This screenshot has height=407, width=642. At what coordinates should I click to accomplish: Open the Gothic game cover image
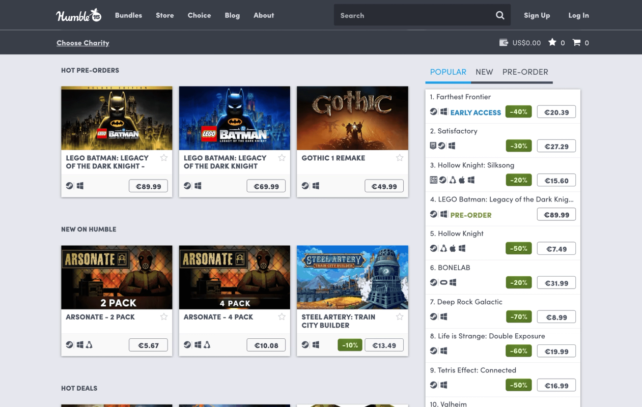(352, 118)
